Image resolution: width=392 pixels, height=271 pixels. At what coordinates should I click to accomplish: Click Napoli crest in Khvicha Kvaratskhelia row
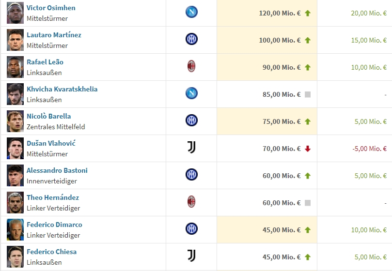coord(191,93)
